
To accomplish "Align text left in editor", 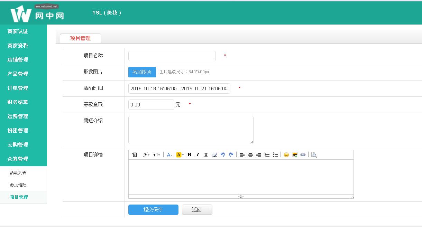I will tap(242, 155).
